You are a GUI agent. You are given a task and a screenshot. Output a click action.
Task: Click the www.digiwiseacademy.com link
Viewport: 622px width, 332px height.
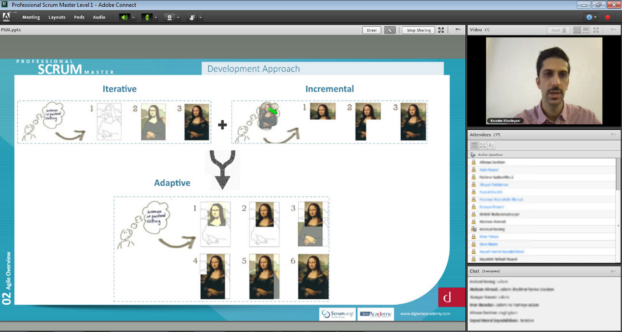click(x=425, y=314)
